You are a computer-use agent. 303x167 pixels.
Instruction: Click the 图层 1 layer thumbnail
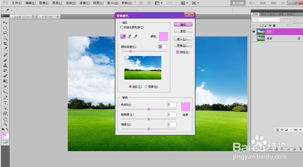(261, 32)
